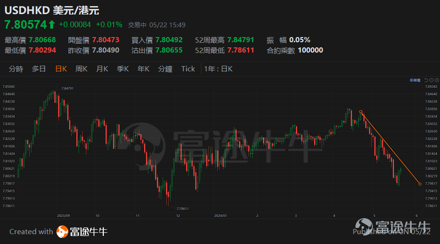The height and width of the screenshot is (244, 440).
Task: Click the Published on CN 05/22 text
Action: coord(392,232)
